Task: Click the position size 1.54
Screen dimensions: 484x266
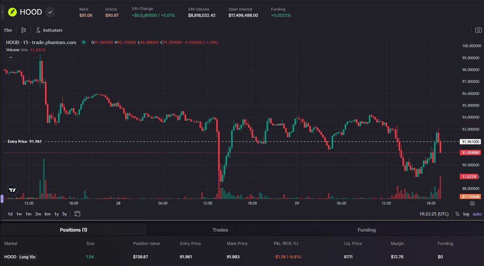Action: [90, 257]
